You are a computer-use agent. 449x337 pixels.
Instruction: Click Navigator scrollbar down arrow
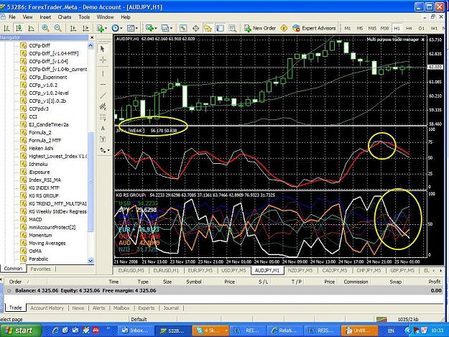[x=91, y=261]
